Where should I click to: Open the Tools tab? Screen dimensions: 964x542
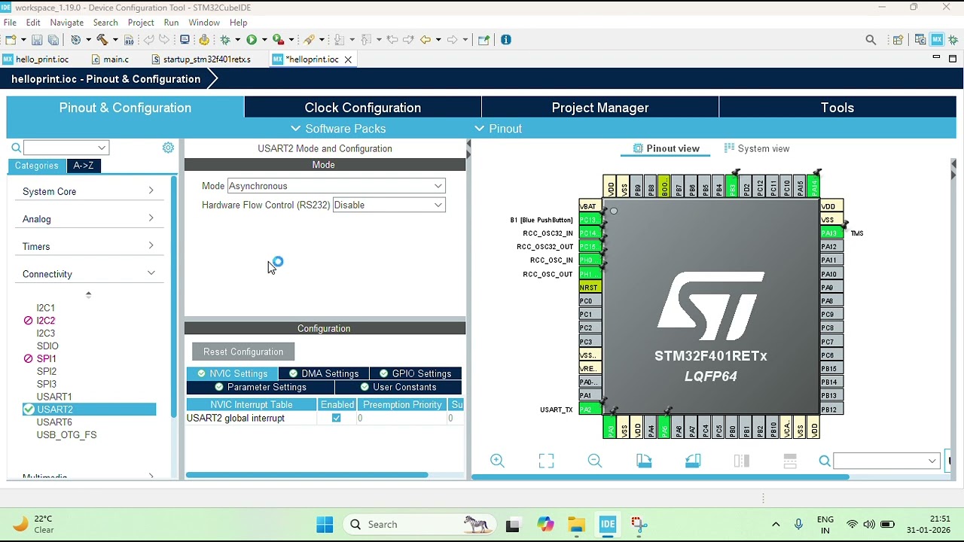[837, 108]
